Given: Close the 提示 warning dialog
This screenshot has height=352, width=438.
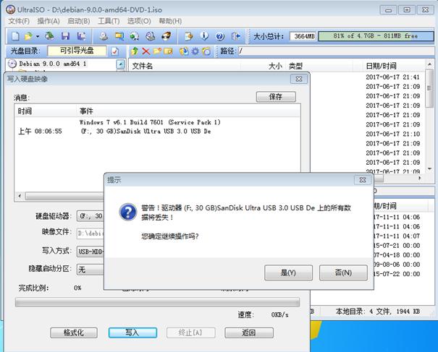Looking at the screenshot, I should point(363,180).
